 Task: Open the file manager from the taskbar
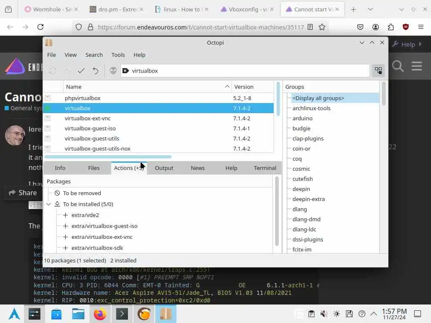click(x=78, y=314)
